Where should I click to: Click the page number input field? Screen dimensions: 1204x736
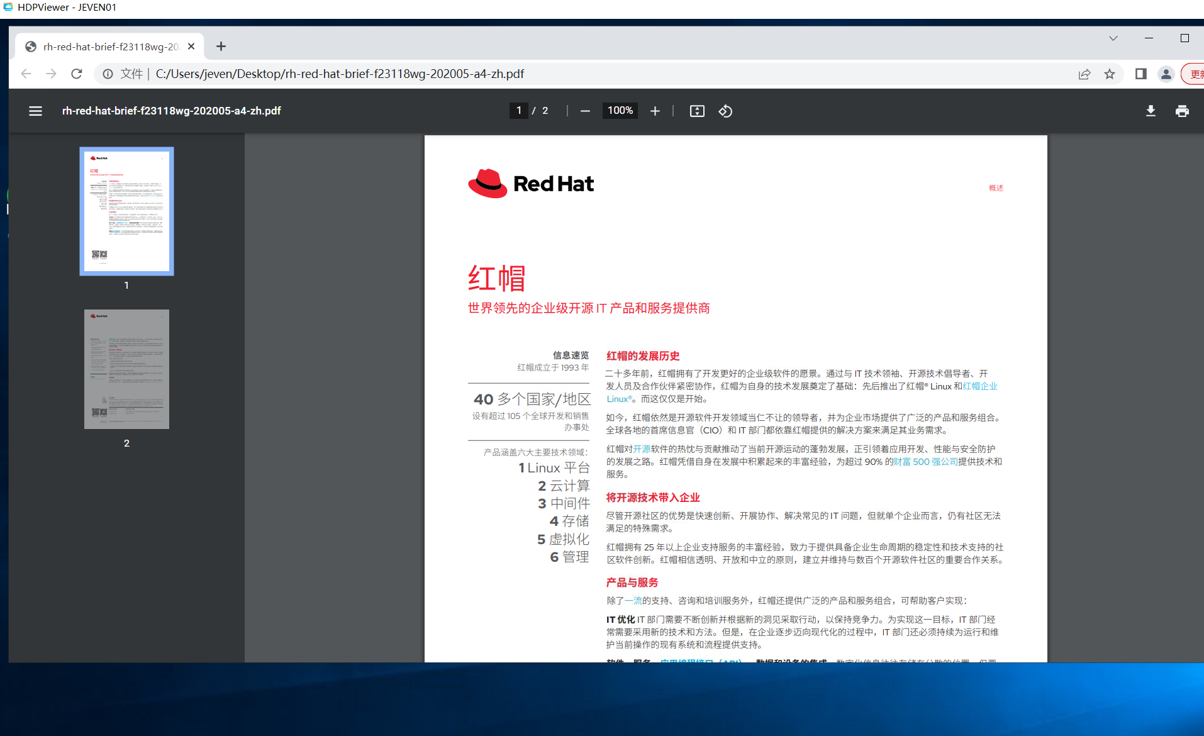519,111
